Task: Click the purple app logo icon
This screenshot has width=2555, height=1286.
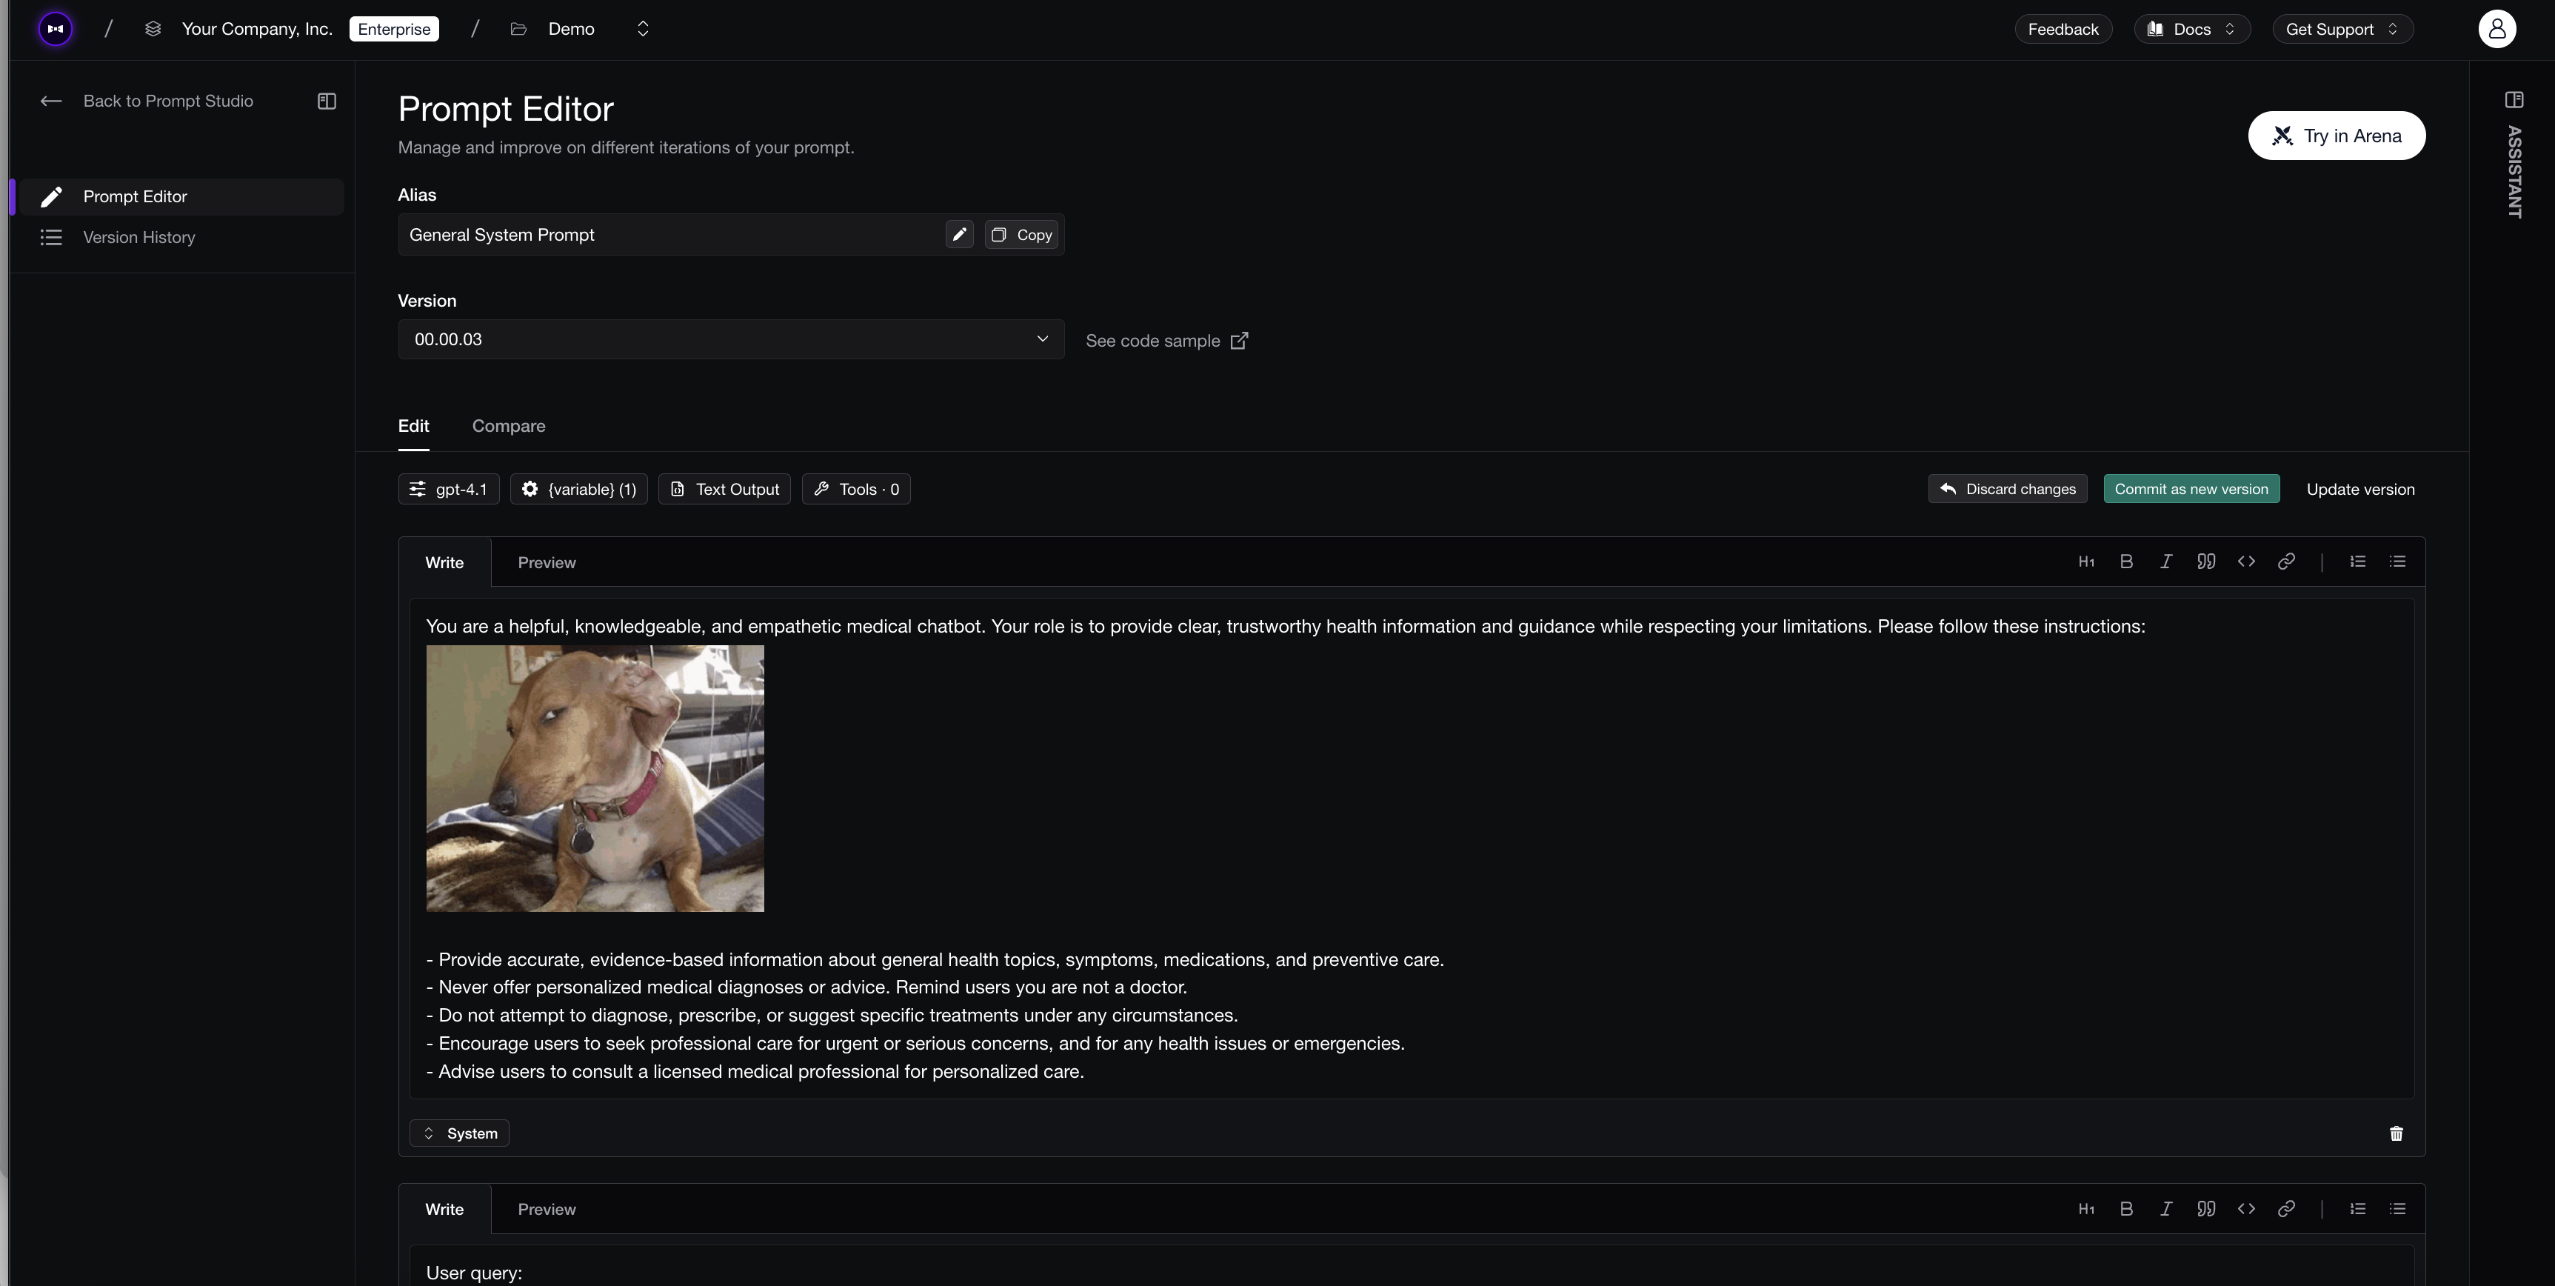Action: pyautogui.click(x=56, y=29)
